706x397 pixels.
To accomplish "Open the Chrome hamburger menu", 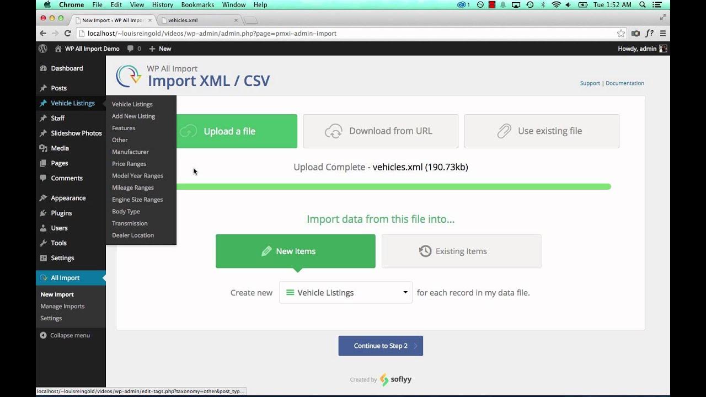I will click(663, 33).
